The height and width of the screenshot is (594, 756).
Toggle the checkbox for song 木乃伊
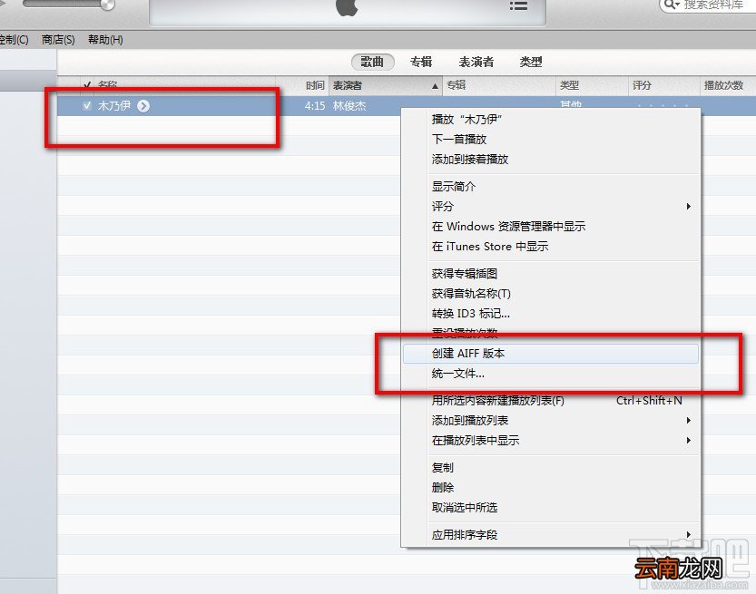tap(87, 106)
